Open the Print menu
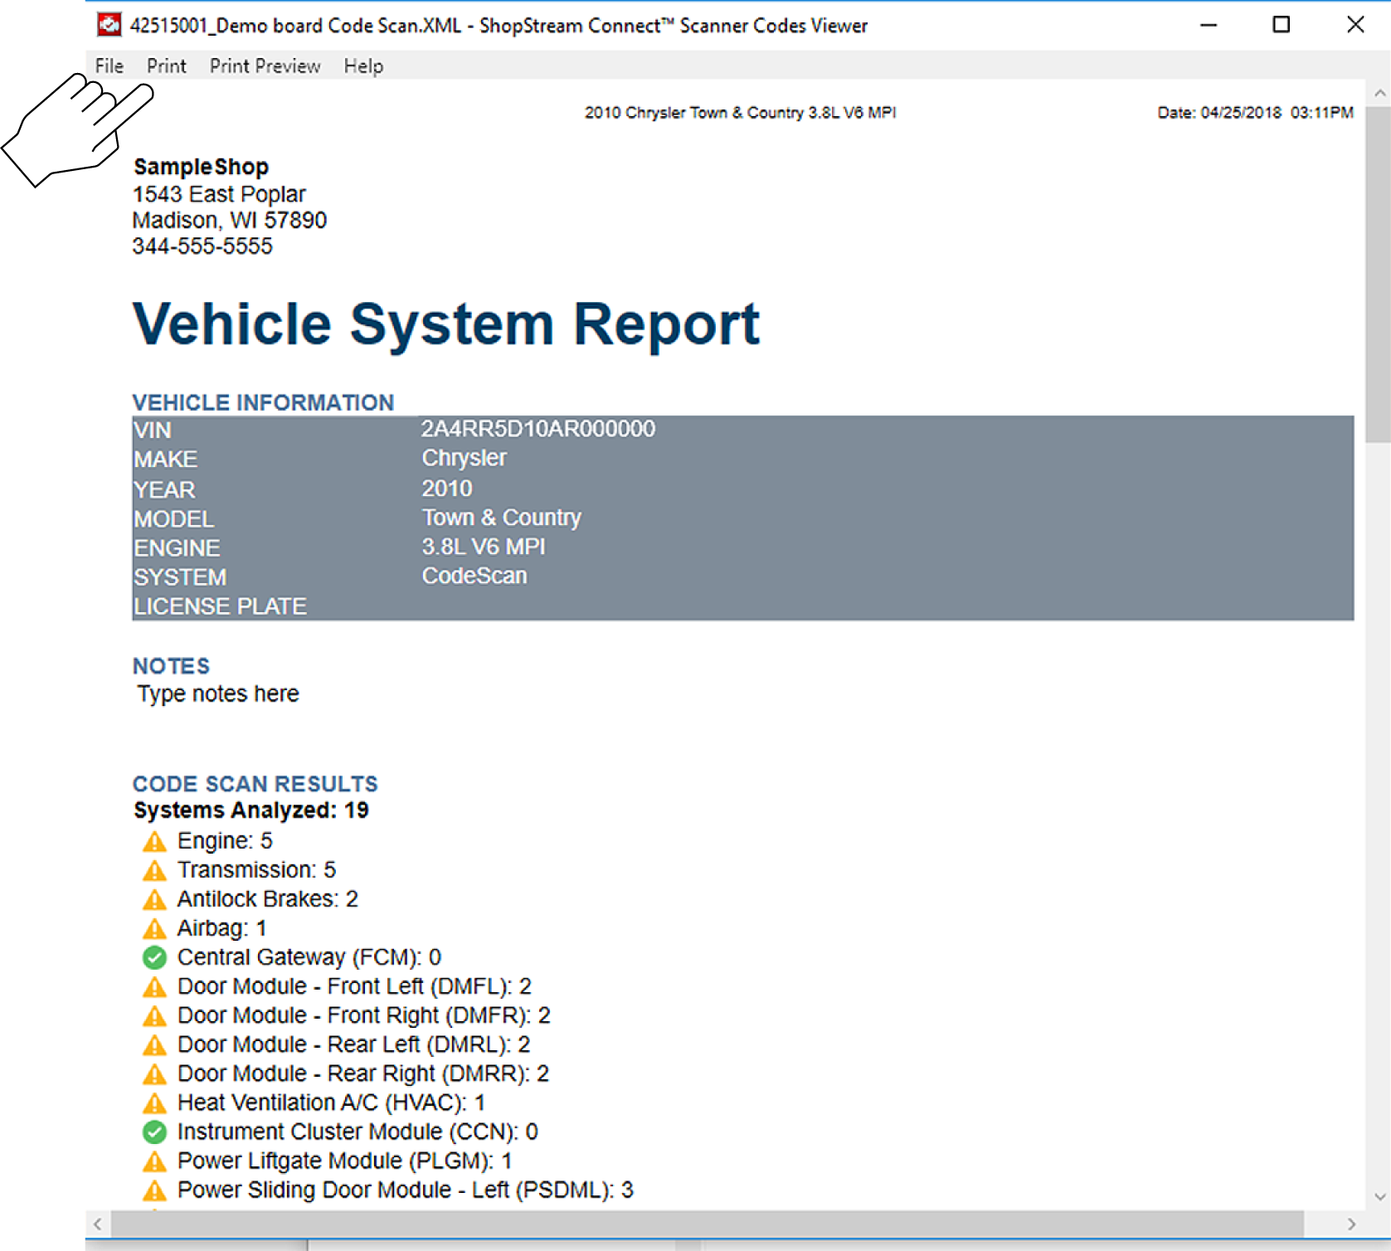 click(x=166, y=66)
